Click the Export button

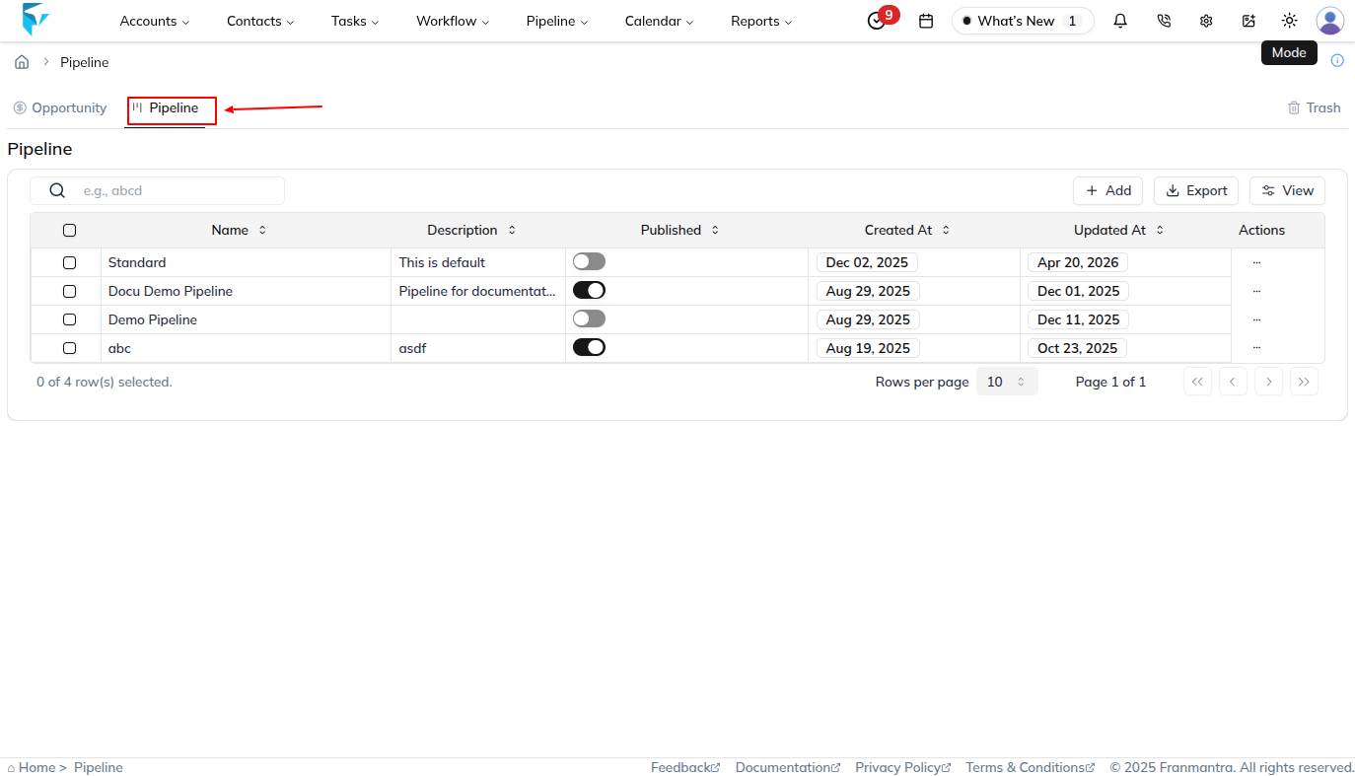click(x=1196, y=190)
